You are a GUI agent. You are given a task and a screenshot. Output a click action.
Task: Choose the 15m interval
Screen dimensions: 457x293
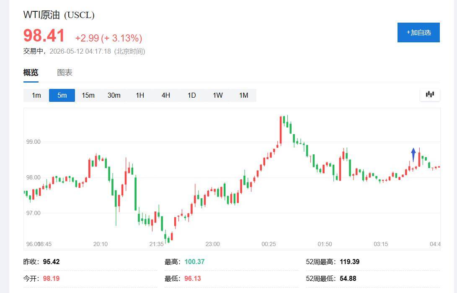(x=88, y=95)
